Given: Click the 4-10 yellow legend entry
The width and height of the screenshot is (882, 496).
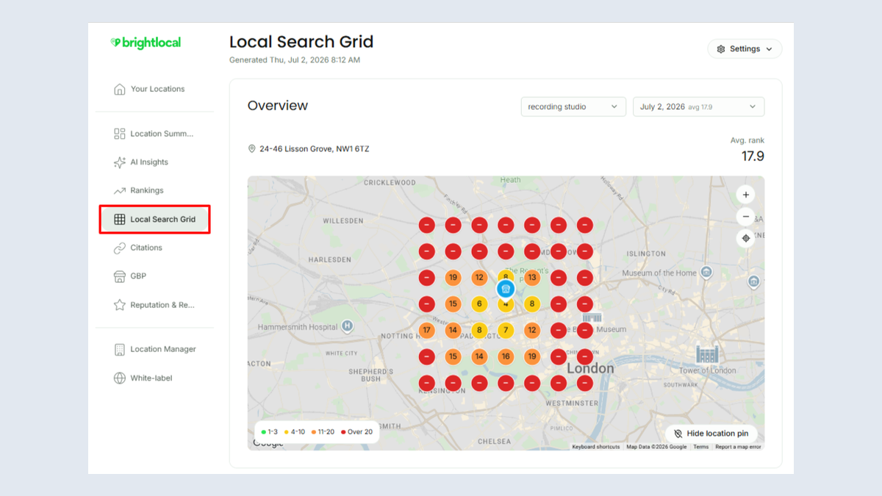Looking at the screenshot, I should pyautogui.click(x=294, y=432).
